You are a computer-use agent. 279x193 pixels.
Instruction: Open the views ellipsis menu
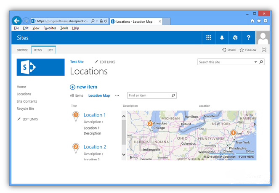[x=117, y=95]
